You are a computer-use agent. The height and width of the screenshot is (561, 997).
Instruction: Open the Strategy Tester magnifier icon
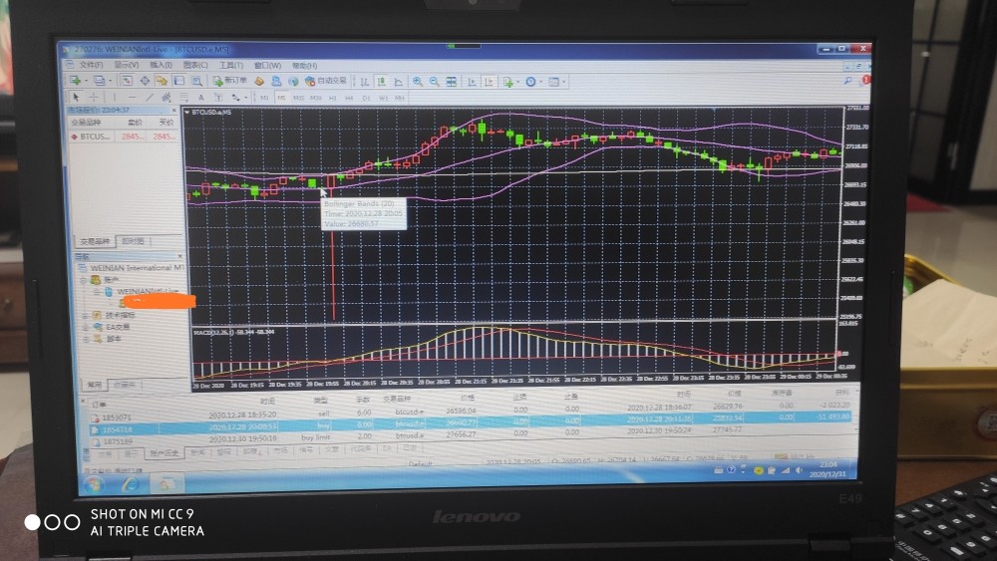click(197, 81)
